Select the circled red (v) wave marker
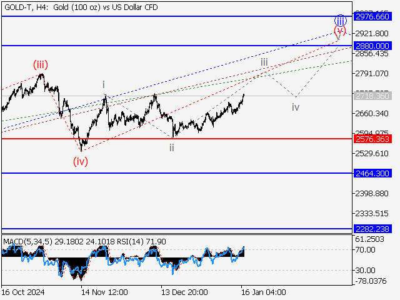The image size is (400, 300). [339, 29]
